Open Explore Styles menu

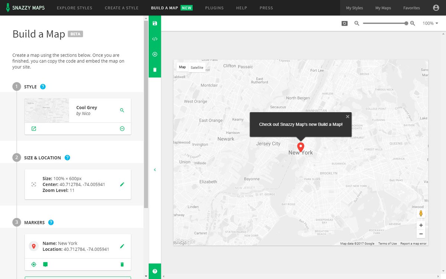coord(74,8)
